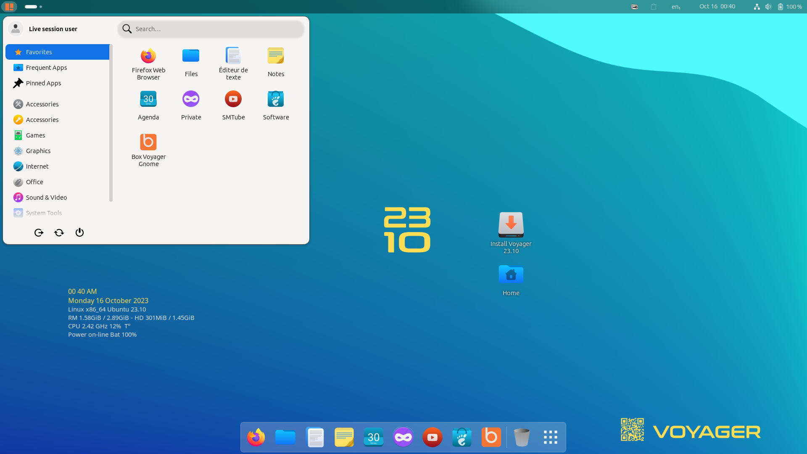Click the restart icon in menu footer
This screenshot has height=454, width=807.
click(x=59, y=232)
